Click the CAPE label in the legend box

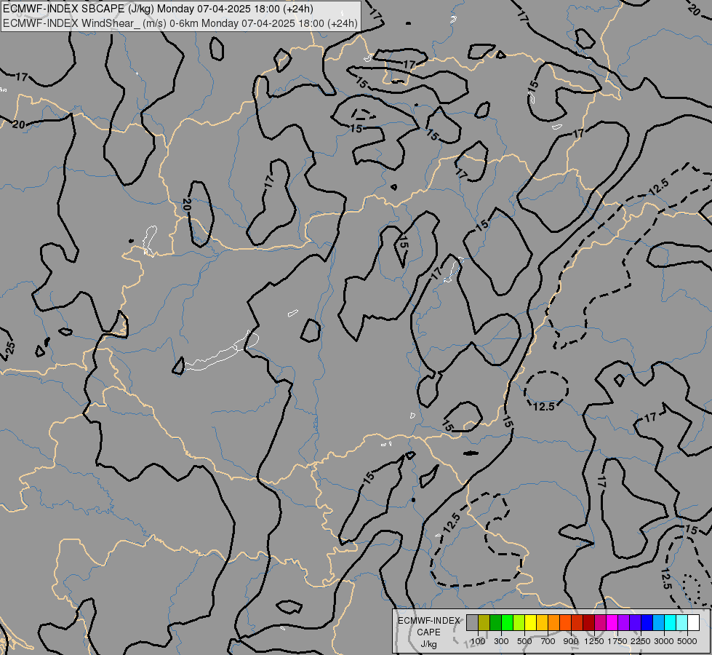[x=428, y=632]
